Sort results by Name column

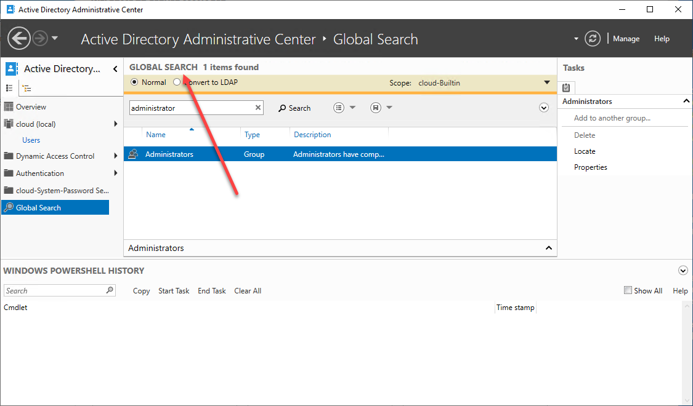click(x=156, y=135)
